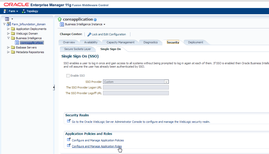Click the coreapplication page heading
269x154 pixels.
coord(78,19)
